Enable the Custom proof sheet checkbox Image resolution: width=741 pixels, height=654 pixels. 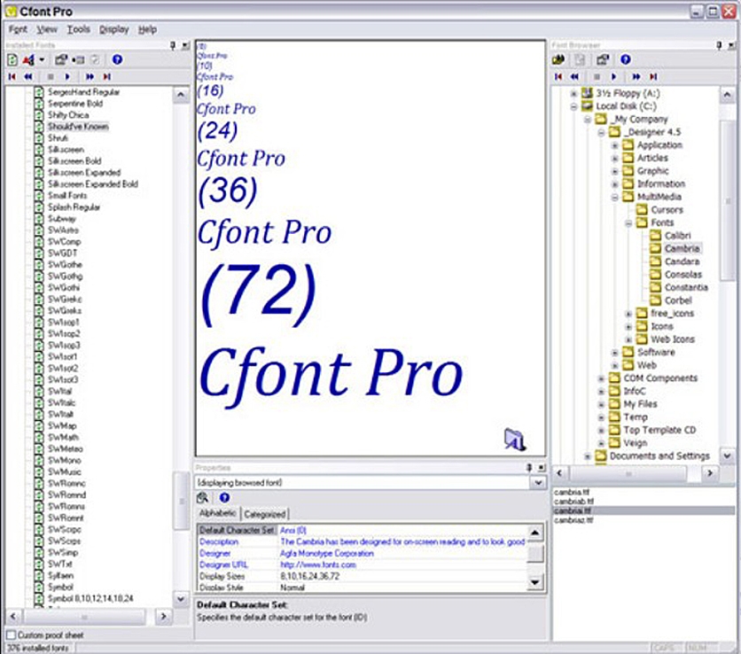click(x=11, y=635)
